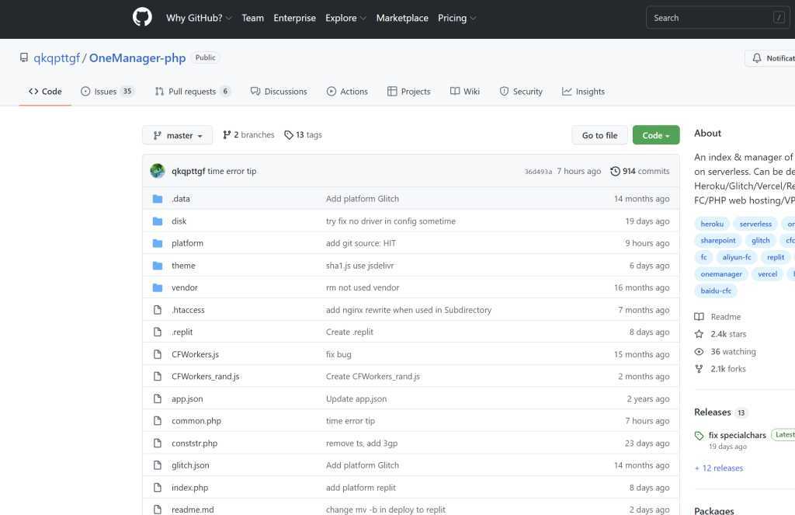Click the tag icon beside 13 tags

coord(289,135)
